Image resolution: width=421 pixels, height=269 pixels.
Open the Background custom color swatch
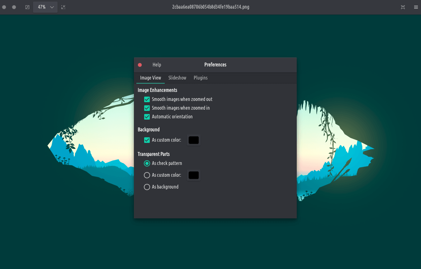[x=193, y=140]
